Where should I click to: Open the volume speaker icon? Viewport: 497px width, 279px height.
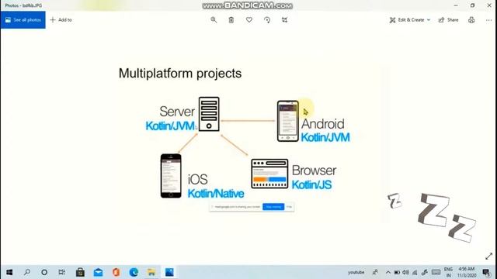coord(405,272)
